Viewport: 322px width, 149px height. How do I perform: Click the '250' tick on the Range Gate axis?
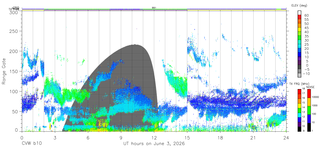[x=14, y=31]
